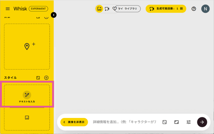Click the Whisk logo text
The width and height of the screenshot is (214, 134).
click(x=20, y=9)
